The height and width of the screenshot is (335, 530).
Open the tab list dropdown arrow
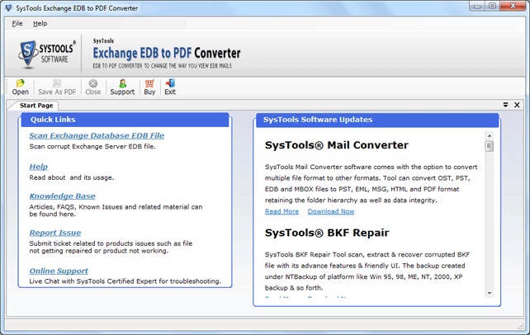pyautogui.click(x=505, y=105)
